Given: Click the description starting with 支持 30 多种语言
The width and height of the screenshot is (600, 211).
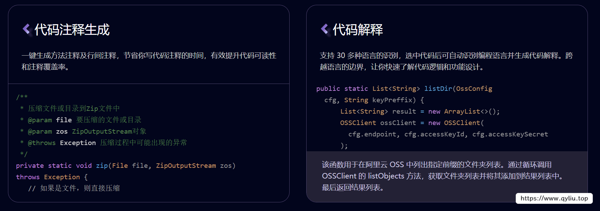Looking at the screenshot, I should tap(446, 61).
